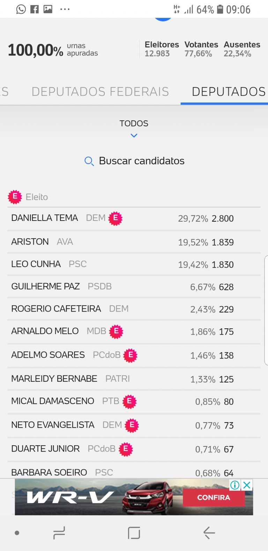The image size is (268, 551).
Task: Click the CONFIRA ad button
Action: [214, 497]
